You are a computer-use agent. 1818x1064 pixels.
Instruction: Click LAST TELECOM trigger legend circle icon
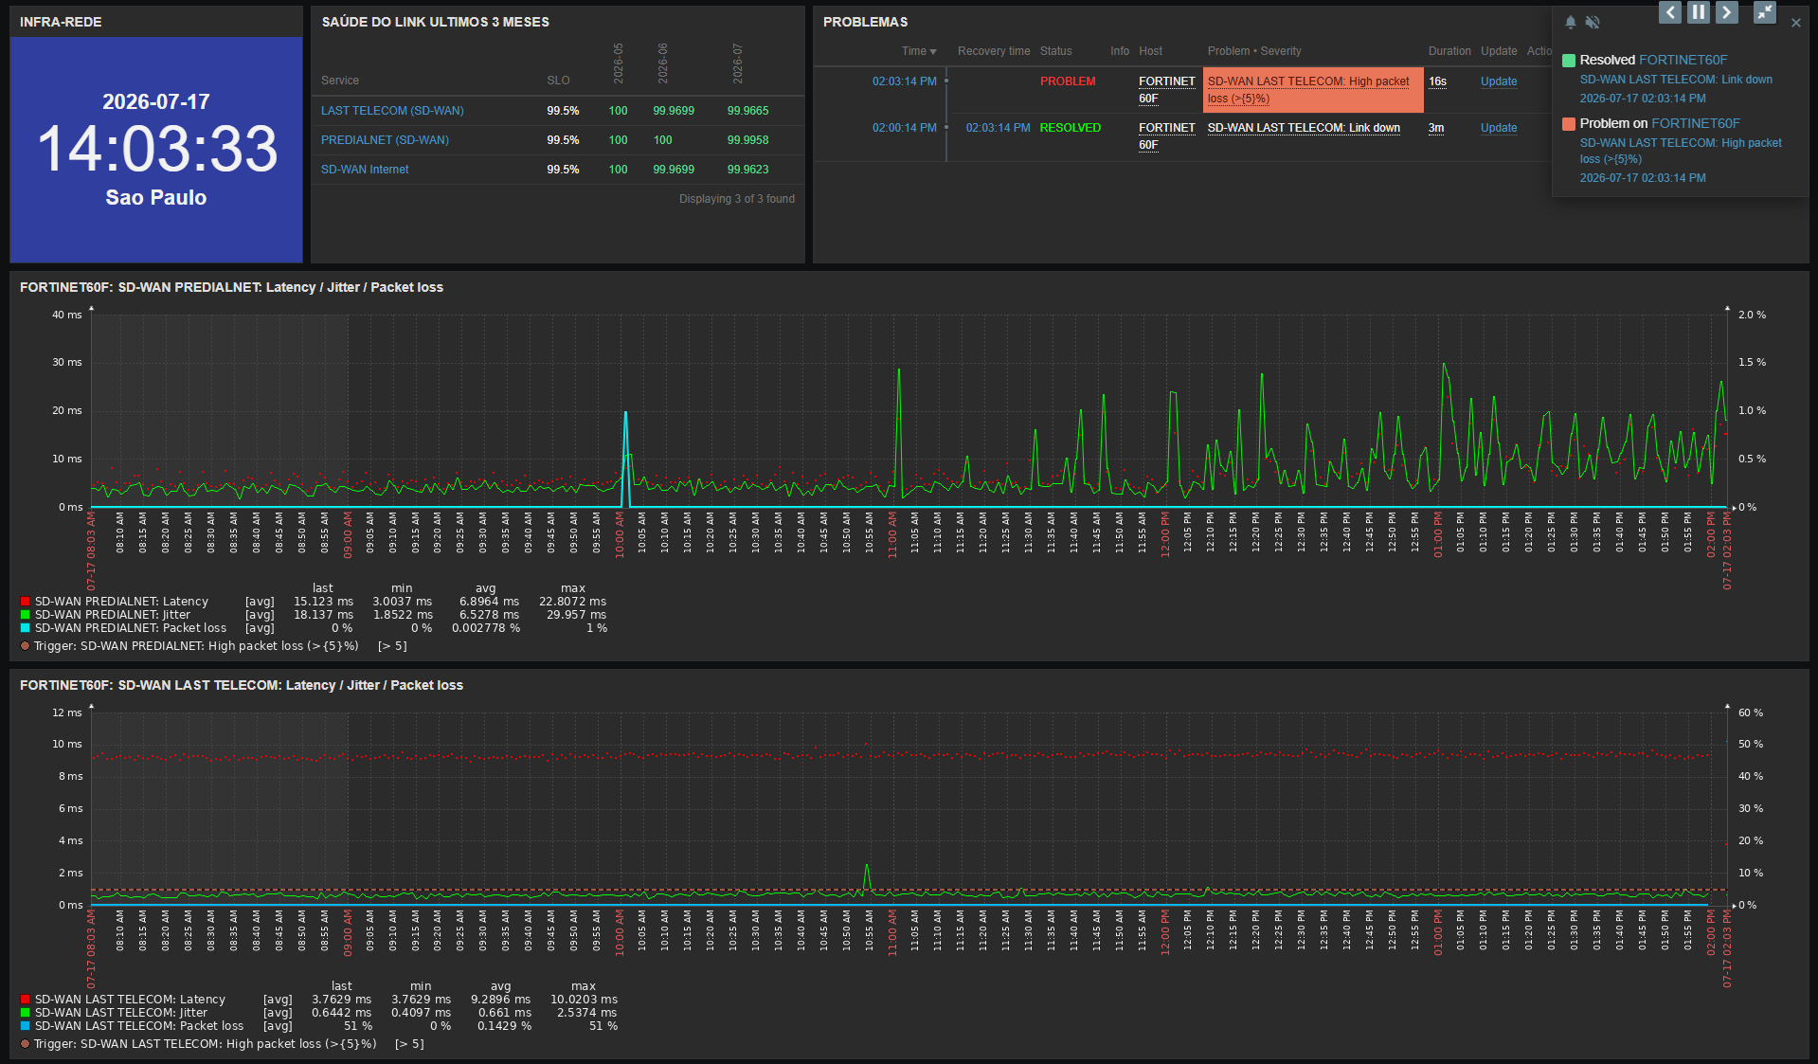(26, 1044)
